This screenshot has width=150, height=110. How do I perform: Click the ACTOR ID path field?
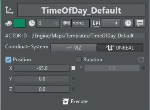pyautogui.click(x=88, y=36)
